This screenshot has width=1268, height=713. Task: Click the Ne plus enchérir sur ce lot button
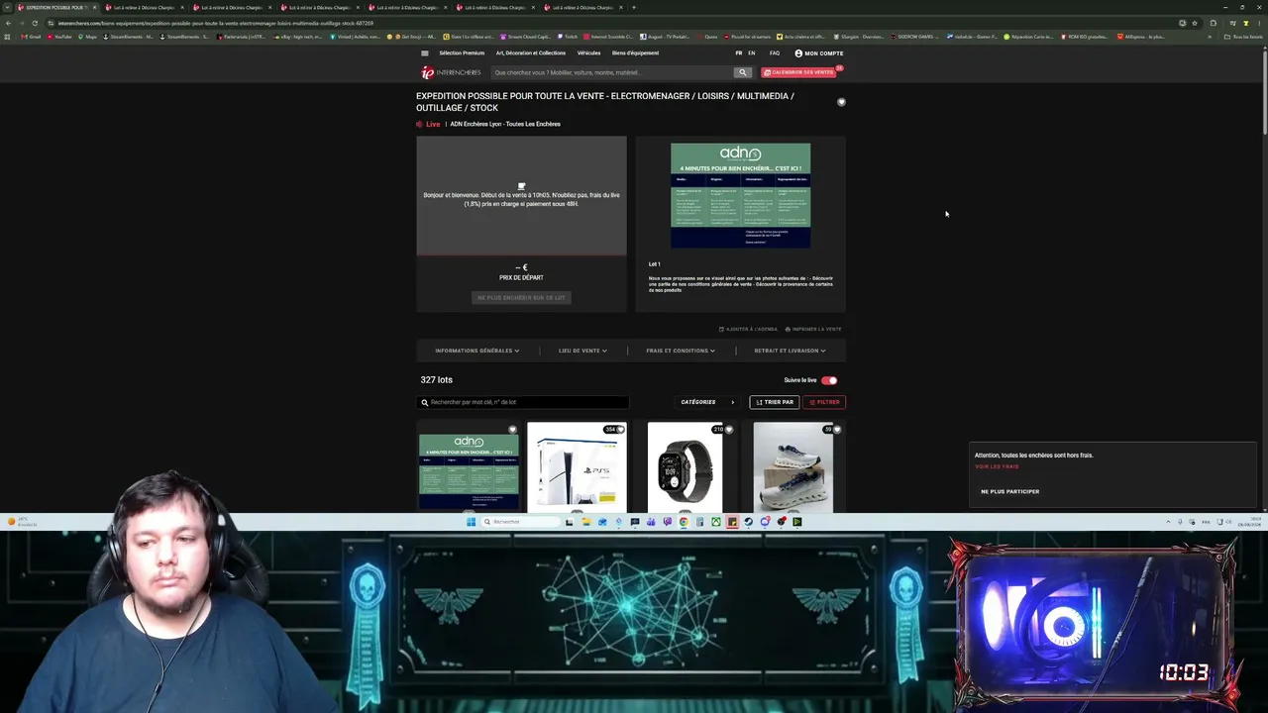point(521,298)
